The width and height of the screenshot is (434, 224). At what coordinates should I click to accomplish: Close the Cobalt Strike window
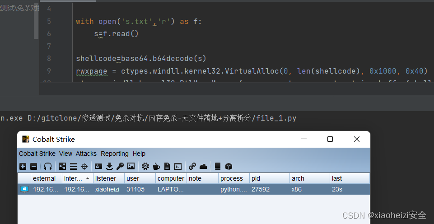357,139
